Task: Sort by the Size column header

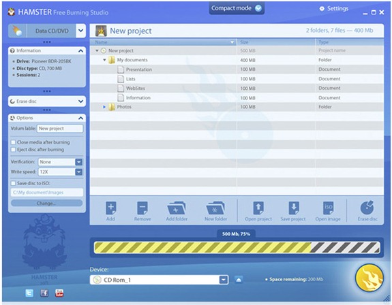Action: [276, 42]
